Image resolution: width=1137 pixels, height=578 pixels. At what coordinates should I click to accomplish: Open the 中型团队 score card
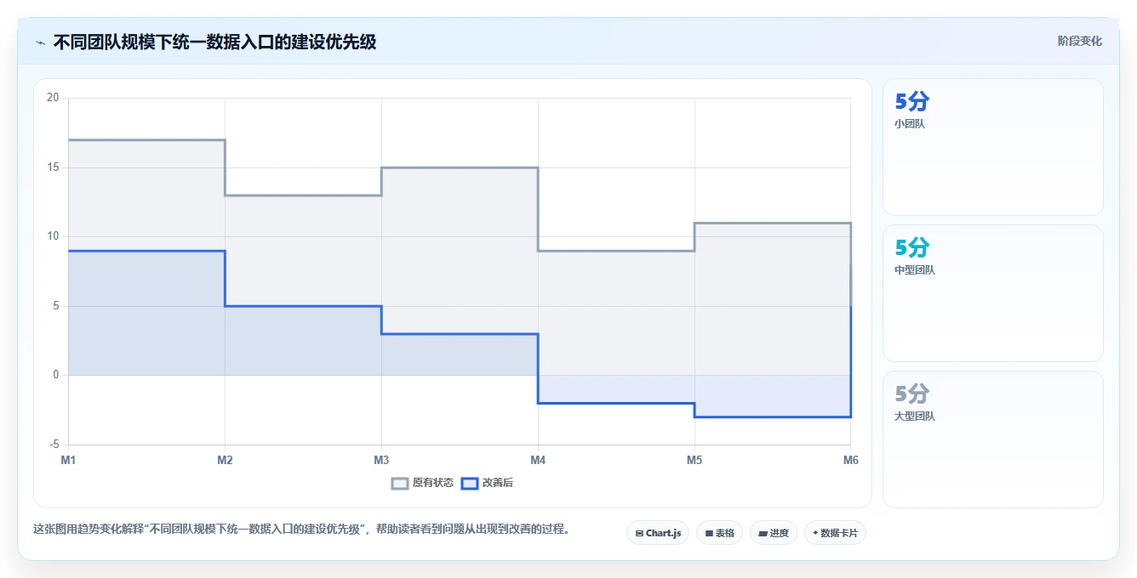[x=993, y=293]
